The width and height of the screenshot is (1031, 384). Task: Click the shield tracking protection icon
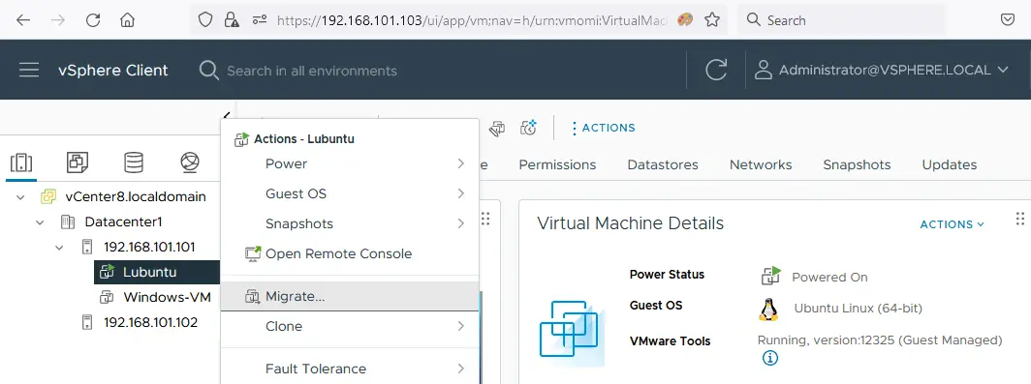[x=205, y=19]
